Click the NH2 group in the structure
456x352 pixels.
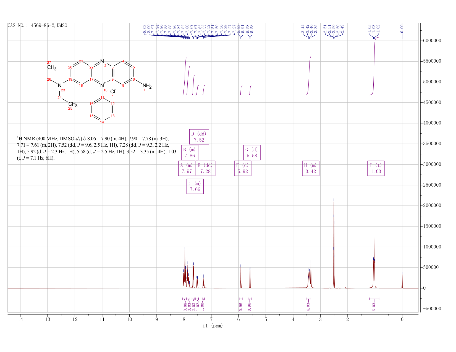pyautogui.click(x=147, y=86)
